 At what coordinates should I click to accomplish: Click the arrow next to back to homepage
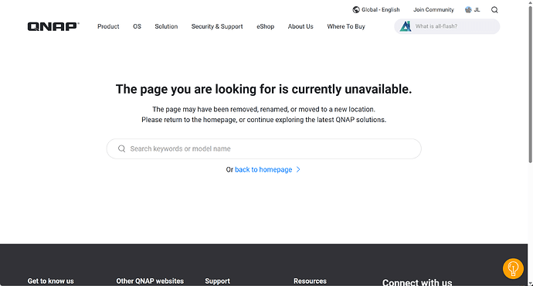point(298,169)
